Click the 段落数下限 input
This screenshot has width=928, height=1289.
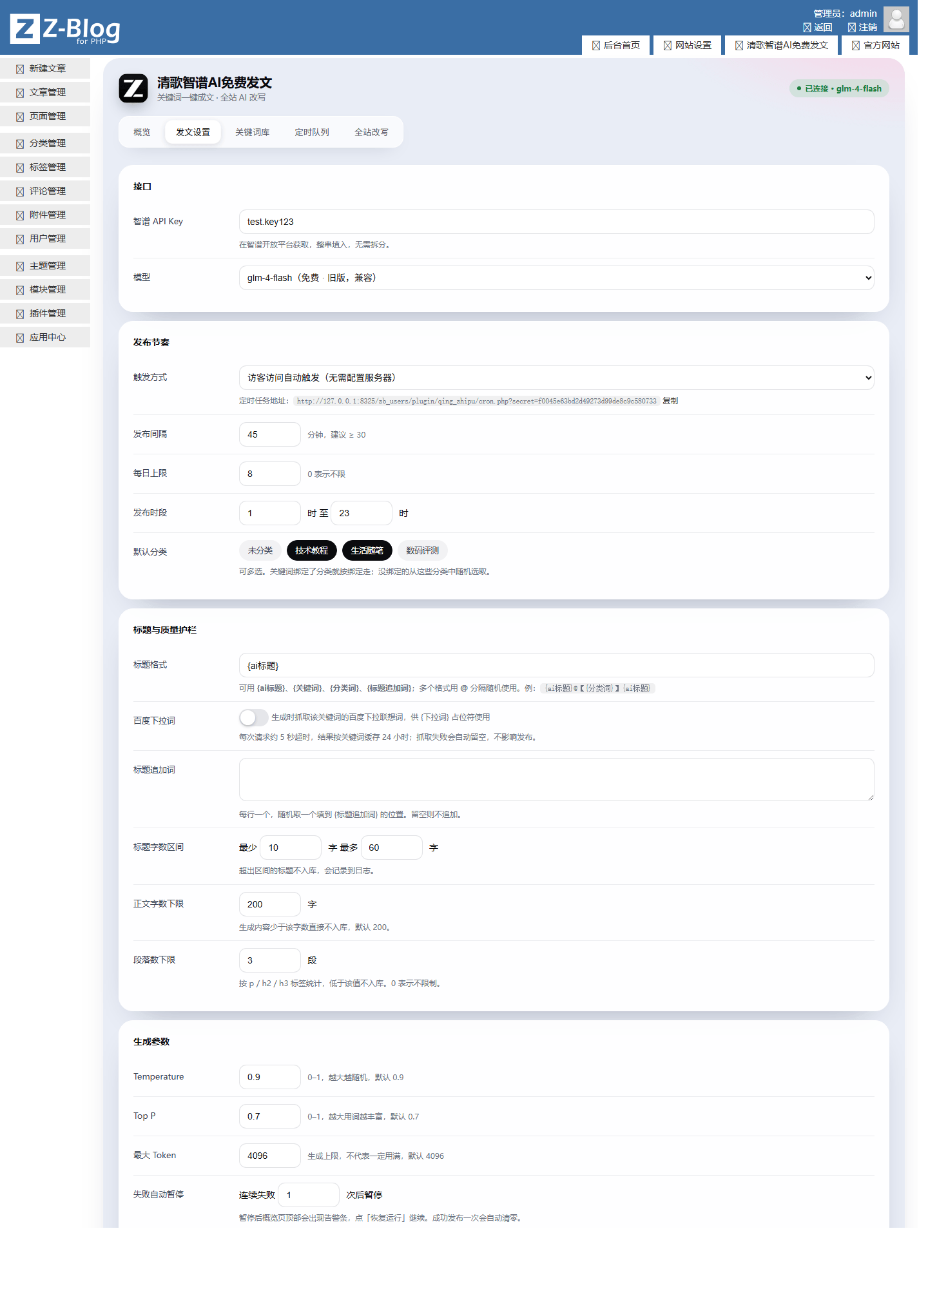[x=270, y=960]
